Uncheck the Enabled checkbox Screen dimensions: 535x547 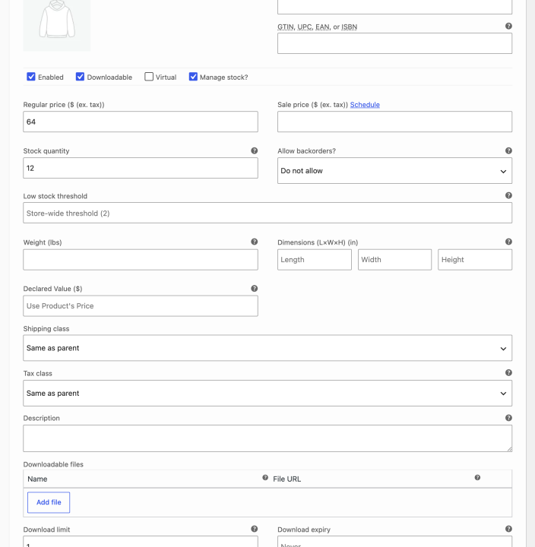coord(31,77)
